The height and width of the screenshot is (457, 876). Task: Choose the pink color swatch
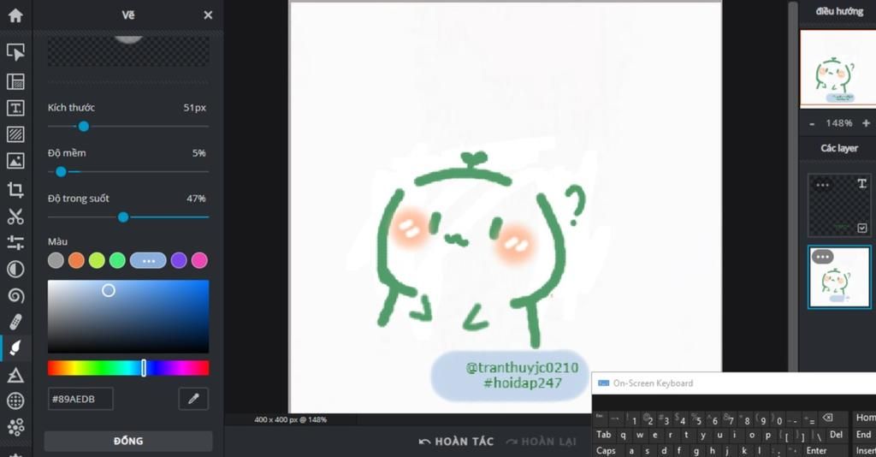pos(199,260)
